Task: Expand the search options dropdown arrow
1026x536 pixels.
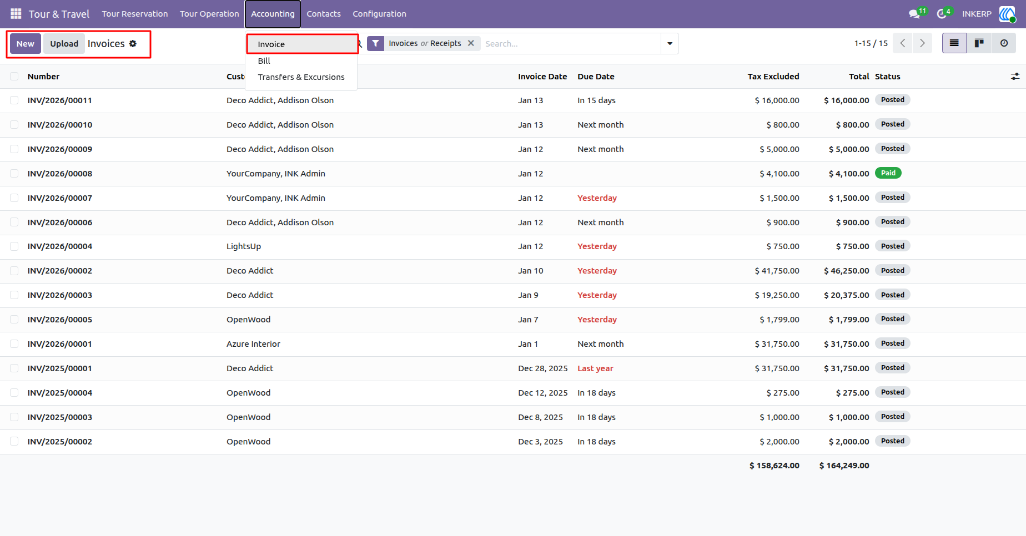Action: point(670,43)
